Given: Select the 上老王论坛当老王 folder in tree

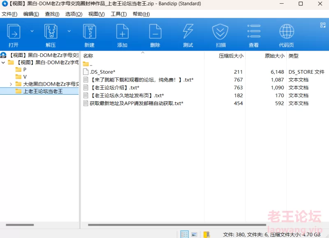Looking at the screenshot, I should pyautogui.click(x=39, y=91).
